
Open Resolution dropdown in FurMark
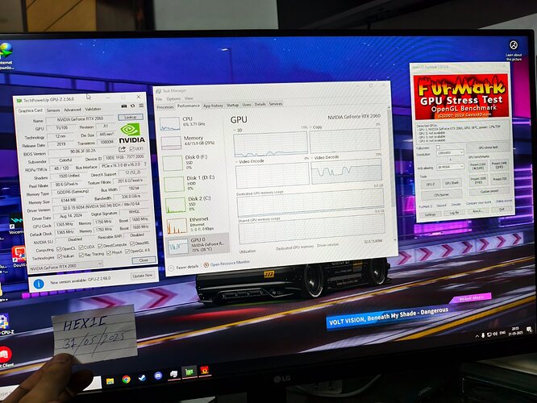click(450, 152)
